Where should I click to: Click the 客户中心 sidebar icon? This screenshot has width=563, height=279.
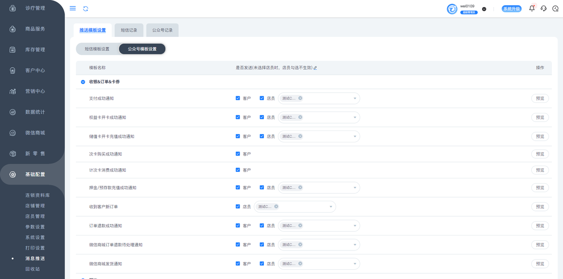13,70
